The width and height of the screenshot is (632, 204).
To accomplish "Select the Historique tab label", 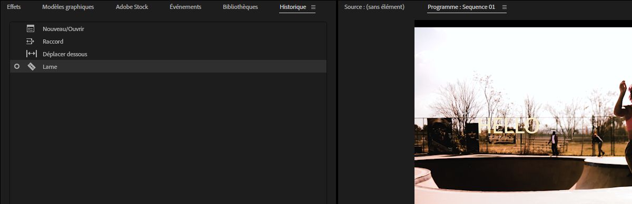I will (293, 7).
